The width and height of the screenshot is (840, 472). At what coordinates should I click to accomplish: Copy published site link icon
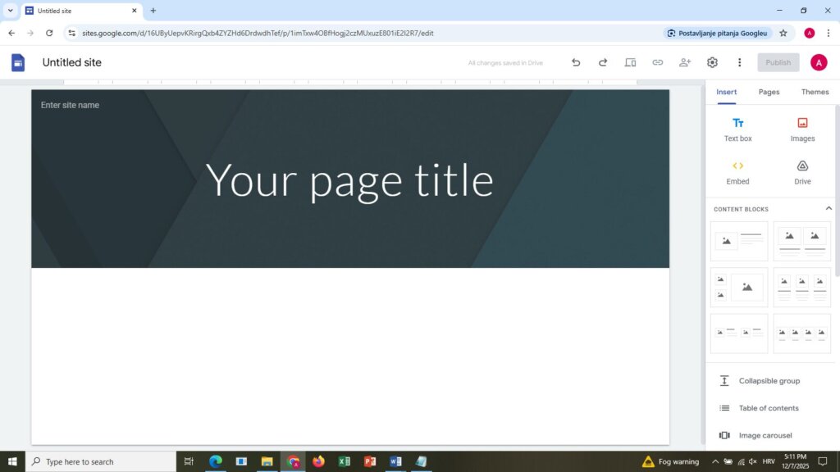[657, 62]
